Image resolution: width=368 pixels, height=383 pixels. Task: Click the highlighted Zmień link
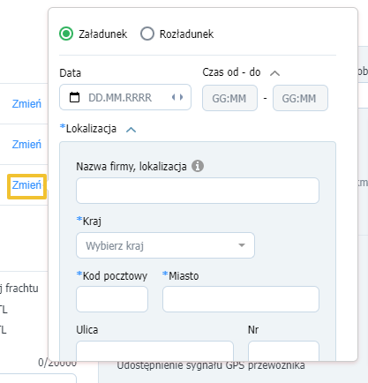(26, 185)
